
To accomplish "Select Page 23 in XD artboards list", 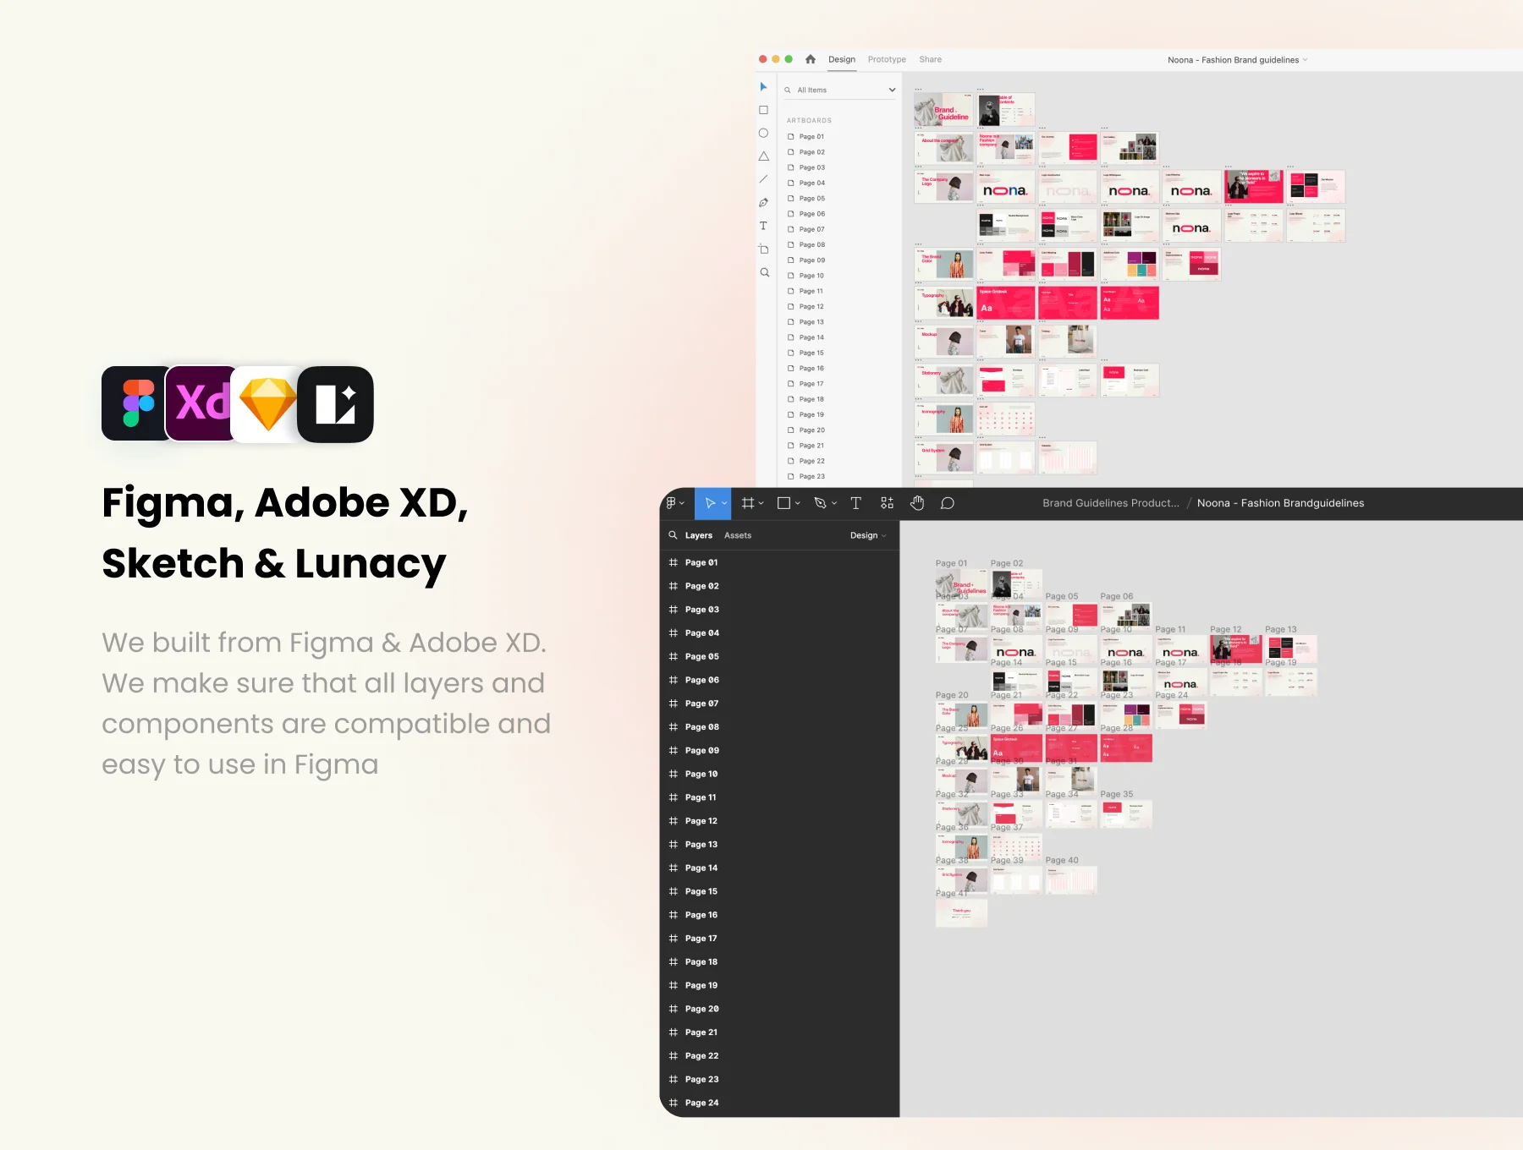I will (x=806, y=477).
